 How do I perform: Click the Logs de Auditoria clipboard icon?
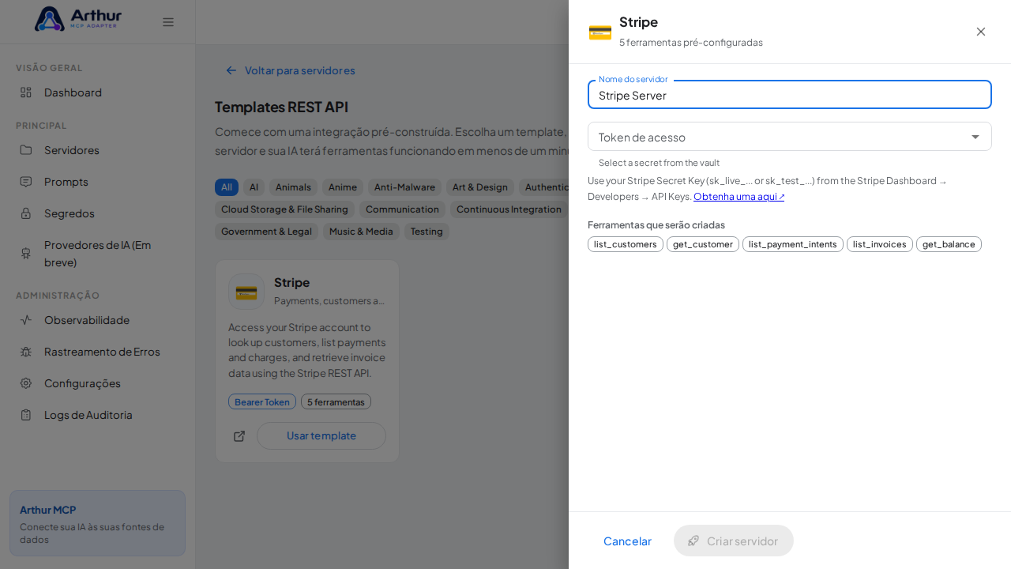[x=26, y=415]
